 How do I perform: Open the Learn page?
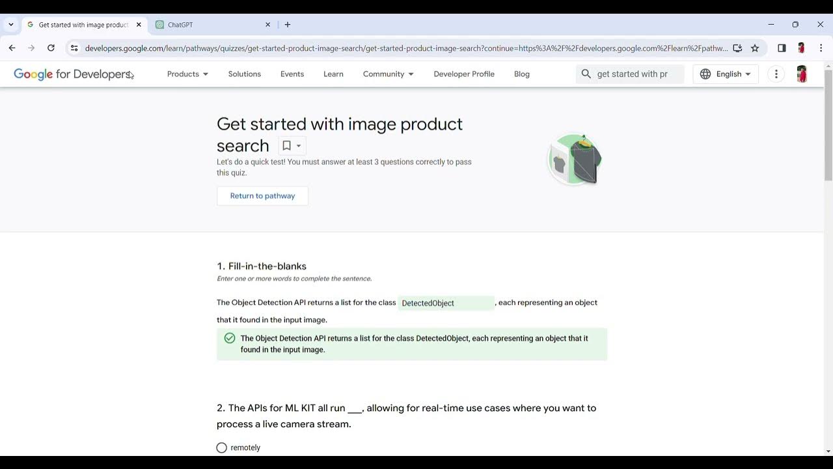click(x=333, y=74)
